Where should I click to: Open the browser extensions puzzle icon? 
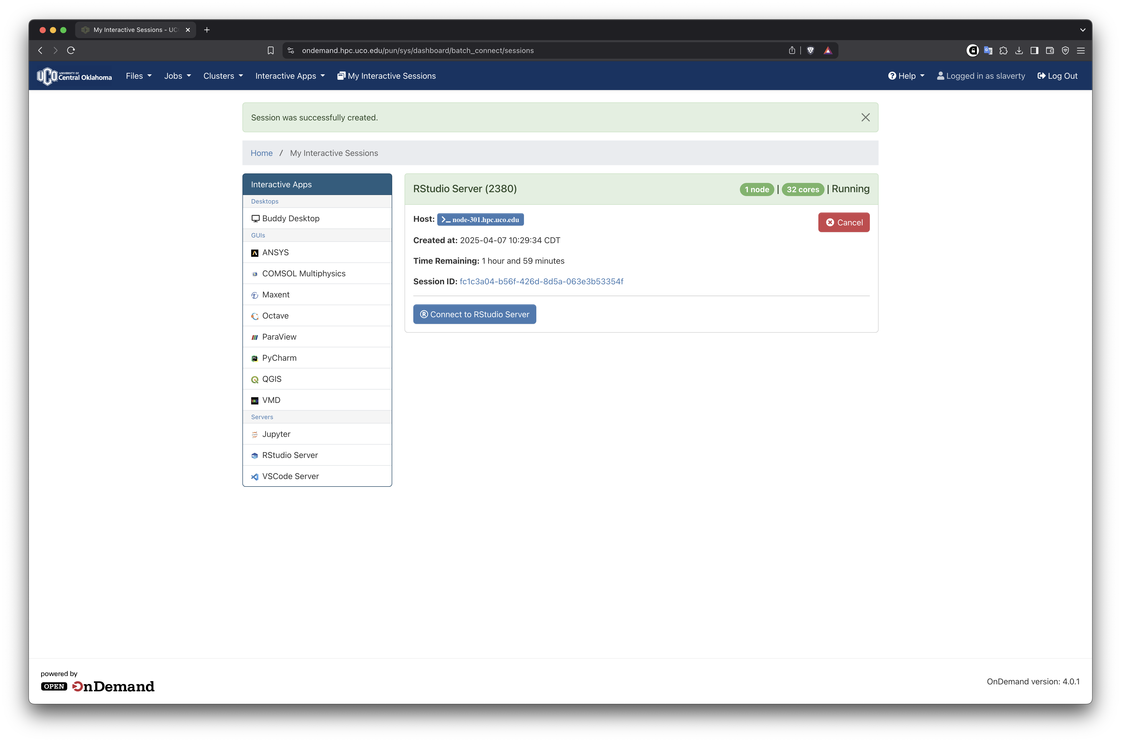[x=1004, y=51]
